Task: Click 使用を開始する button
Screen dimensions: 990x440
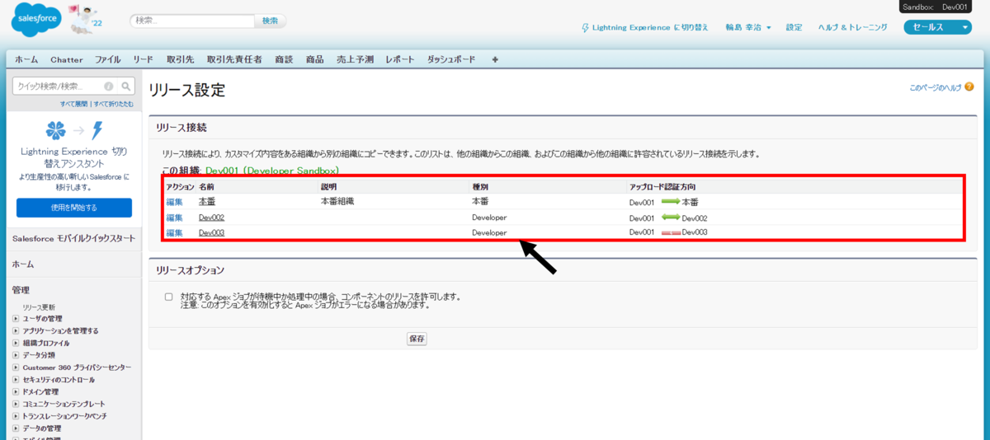Action: pos(74,208)
